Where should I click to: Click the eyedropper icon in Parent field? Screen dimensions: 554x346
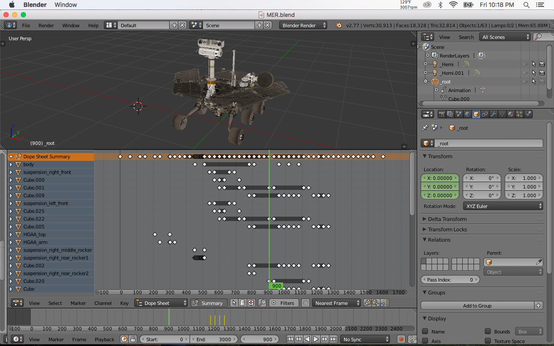tap(539, 262)
